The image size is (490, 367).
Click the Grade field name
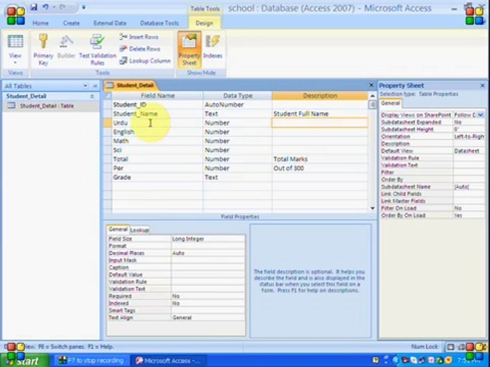click(122, 177)
